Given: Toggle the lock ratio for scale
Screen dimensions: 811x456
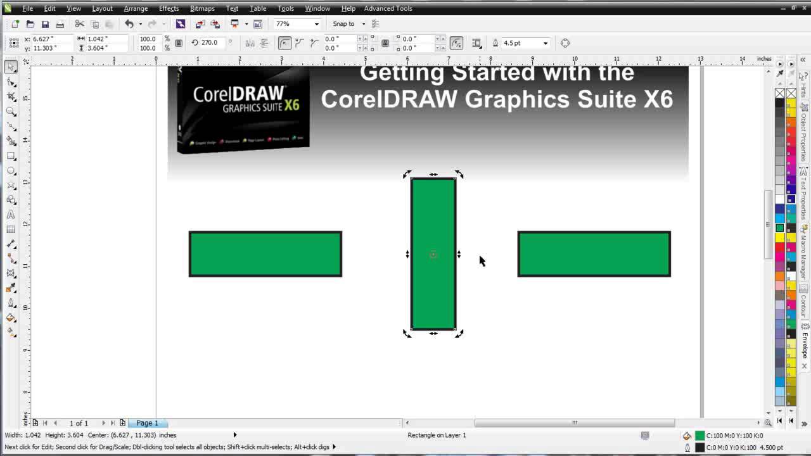Looking at the screenshot, I should point(179,43).
